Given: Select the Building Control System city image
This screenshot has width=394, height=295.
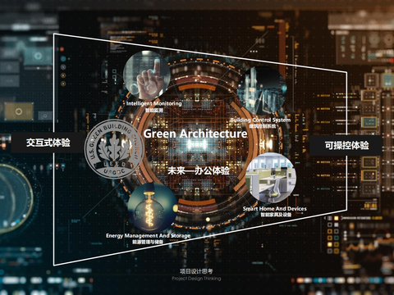Looking at the screenshot, I should coord(262,91).
